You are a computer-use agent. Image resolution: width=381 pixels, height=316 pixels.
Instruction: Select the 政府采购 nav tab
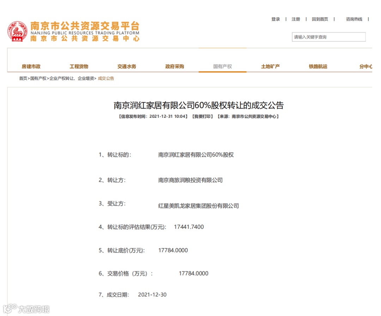[175, 66]
